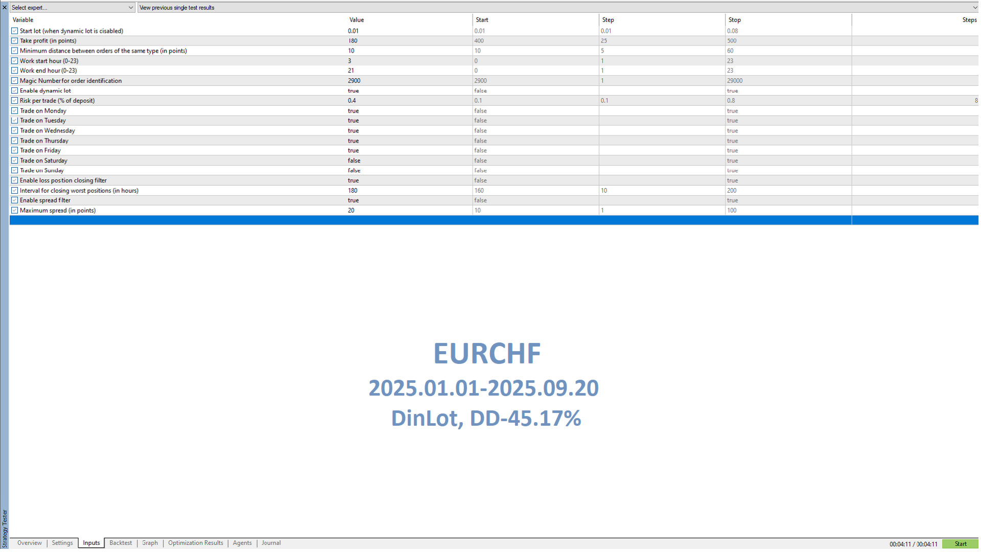Uncheck the Take profit parameter checkbox
The image size is (981, 552).
pyautogui.click(x=14, y=41)
